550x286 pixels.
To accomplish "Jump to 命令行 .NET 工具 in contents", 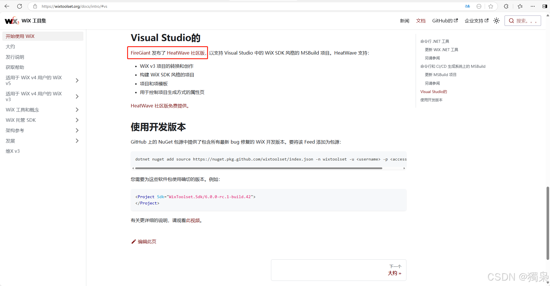I will coord(435,41).
